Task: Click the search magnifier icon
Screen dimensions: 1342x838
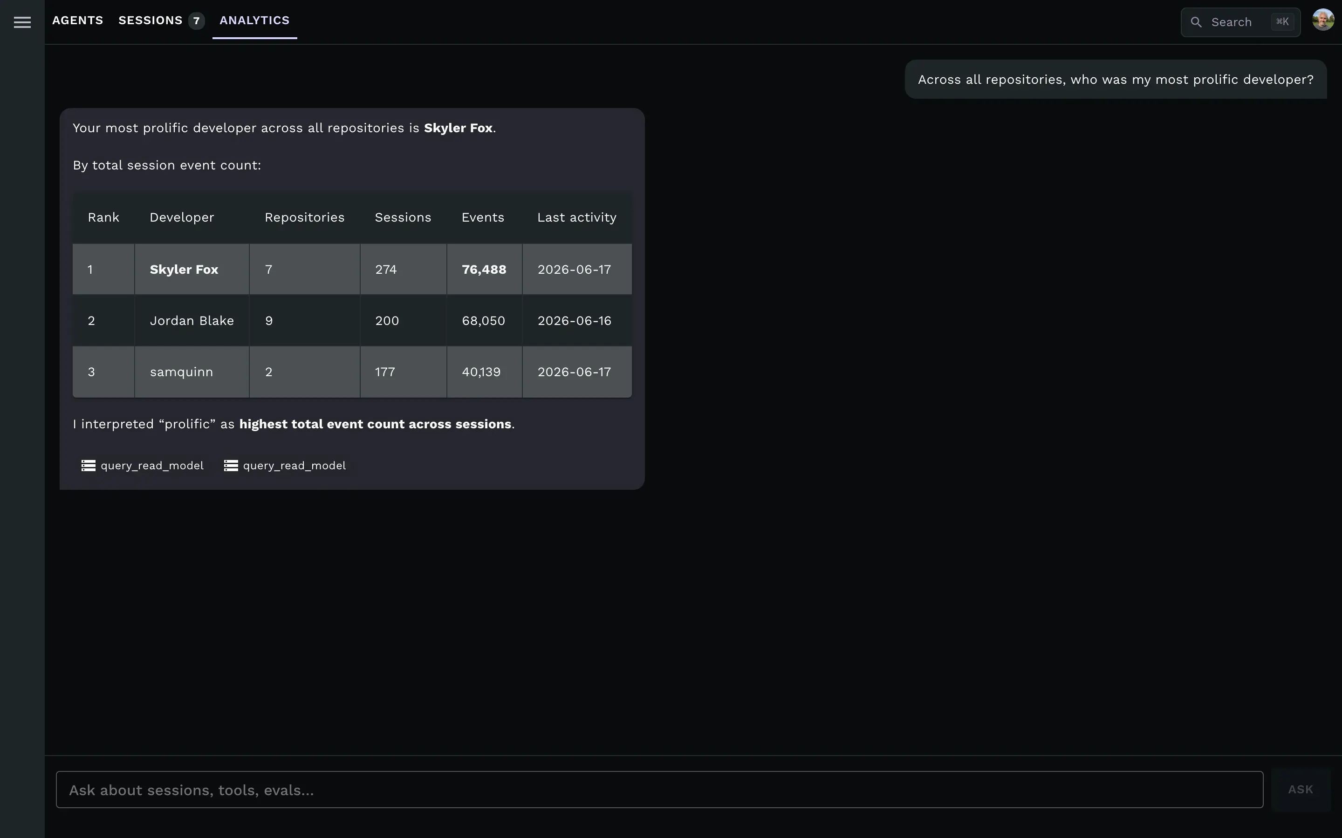Action: coord(1196,22)
